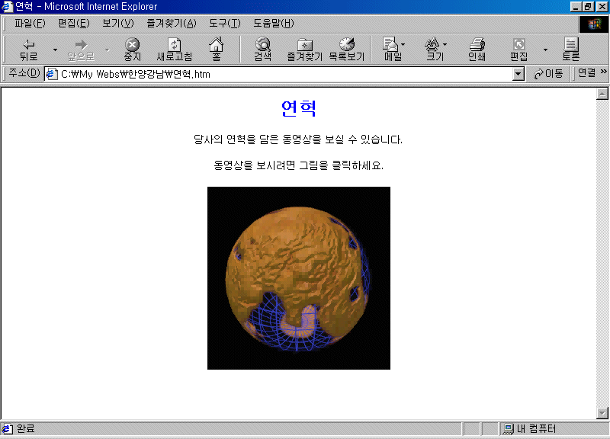The width and height of the screenshot is (610, 439).
Task: Open the 검색 search pane
Action: tap(263, 50)
